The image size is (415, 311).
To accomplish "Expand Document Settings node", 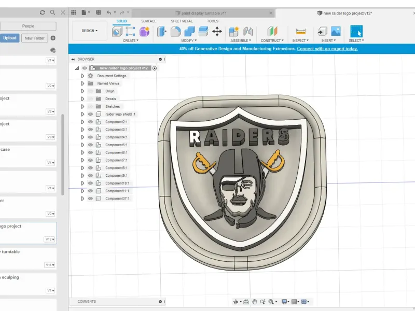I will (82, 76).
